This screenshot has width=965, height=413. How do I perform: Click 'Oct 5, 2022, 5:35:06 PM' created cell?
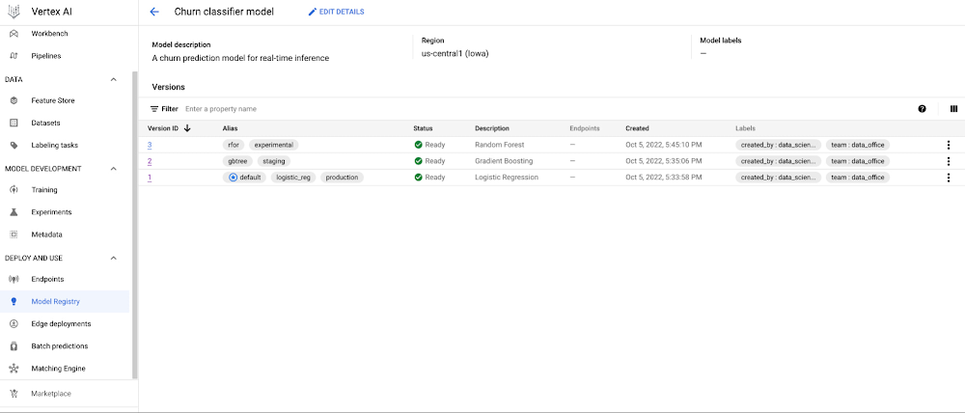coord(664,161)
